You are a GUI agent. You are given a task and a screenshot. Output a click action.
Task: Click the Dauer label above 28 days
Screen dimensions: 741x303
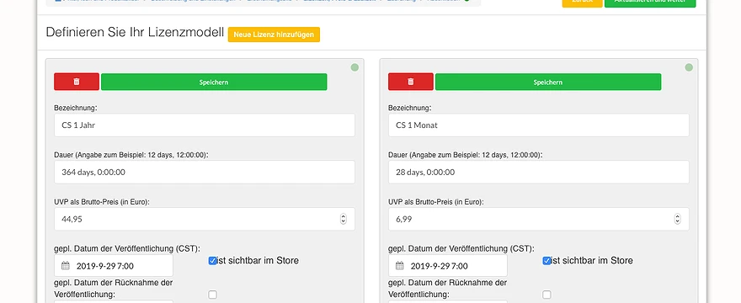point(466,155)
